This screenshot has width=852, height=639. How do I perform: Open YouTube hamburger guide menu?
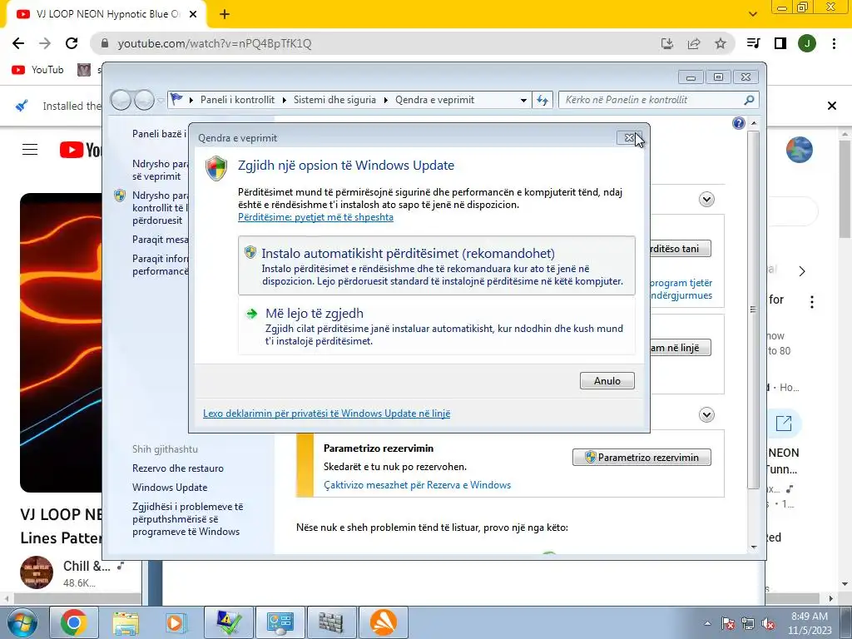[x=30, y=150]
